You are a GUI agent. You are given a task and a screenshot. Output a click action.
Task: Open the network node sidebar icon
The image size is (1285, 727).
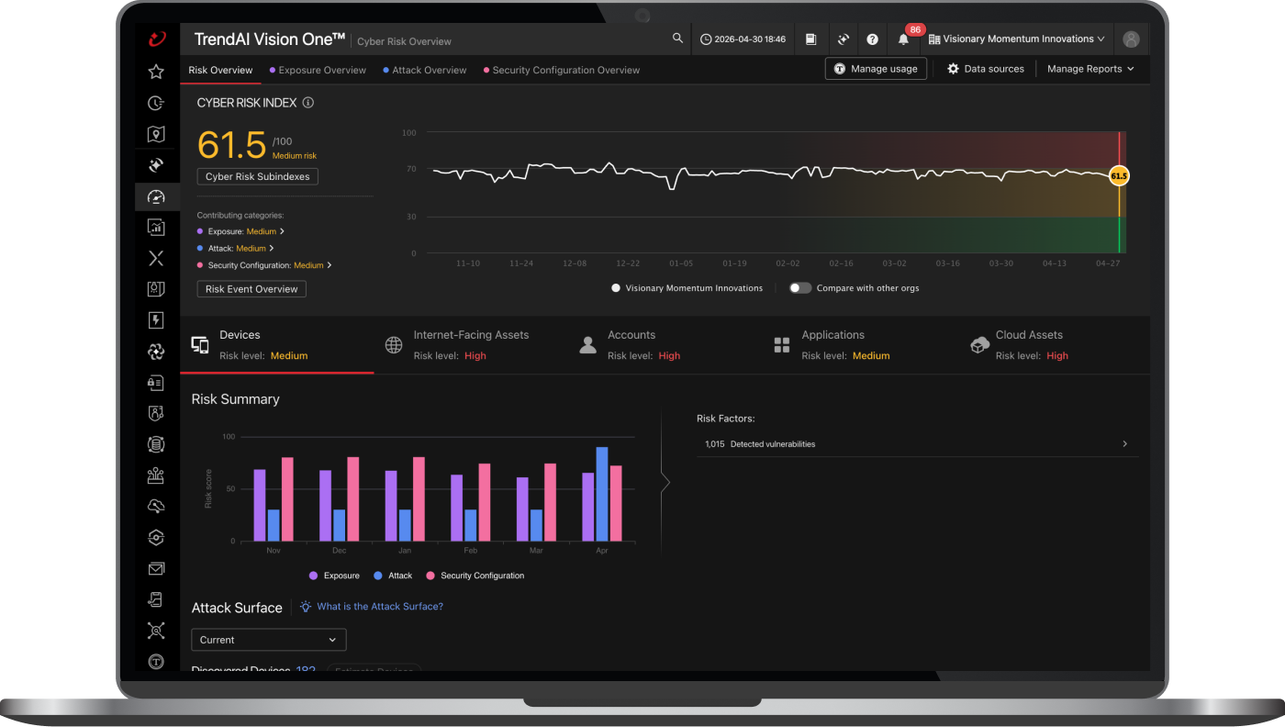pos(156,475)
